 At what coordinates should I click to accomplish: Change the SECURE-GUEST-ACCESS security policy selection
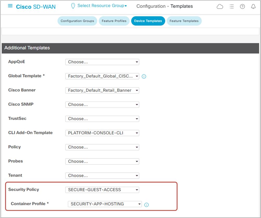pos(102,190)
